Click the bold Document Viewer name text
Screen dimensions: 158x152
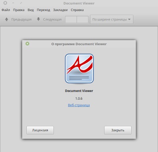(x=79, y=91)
